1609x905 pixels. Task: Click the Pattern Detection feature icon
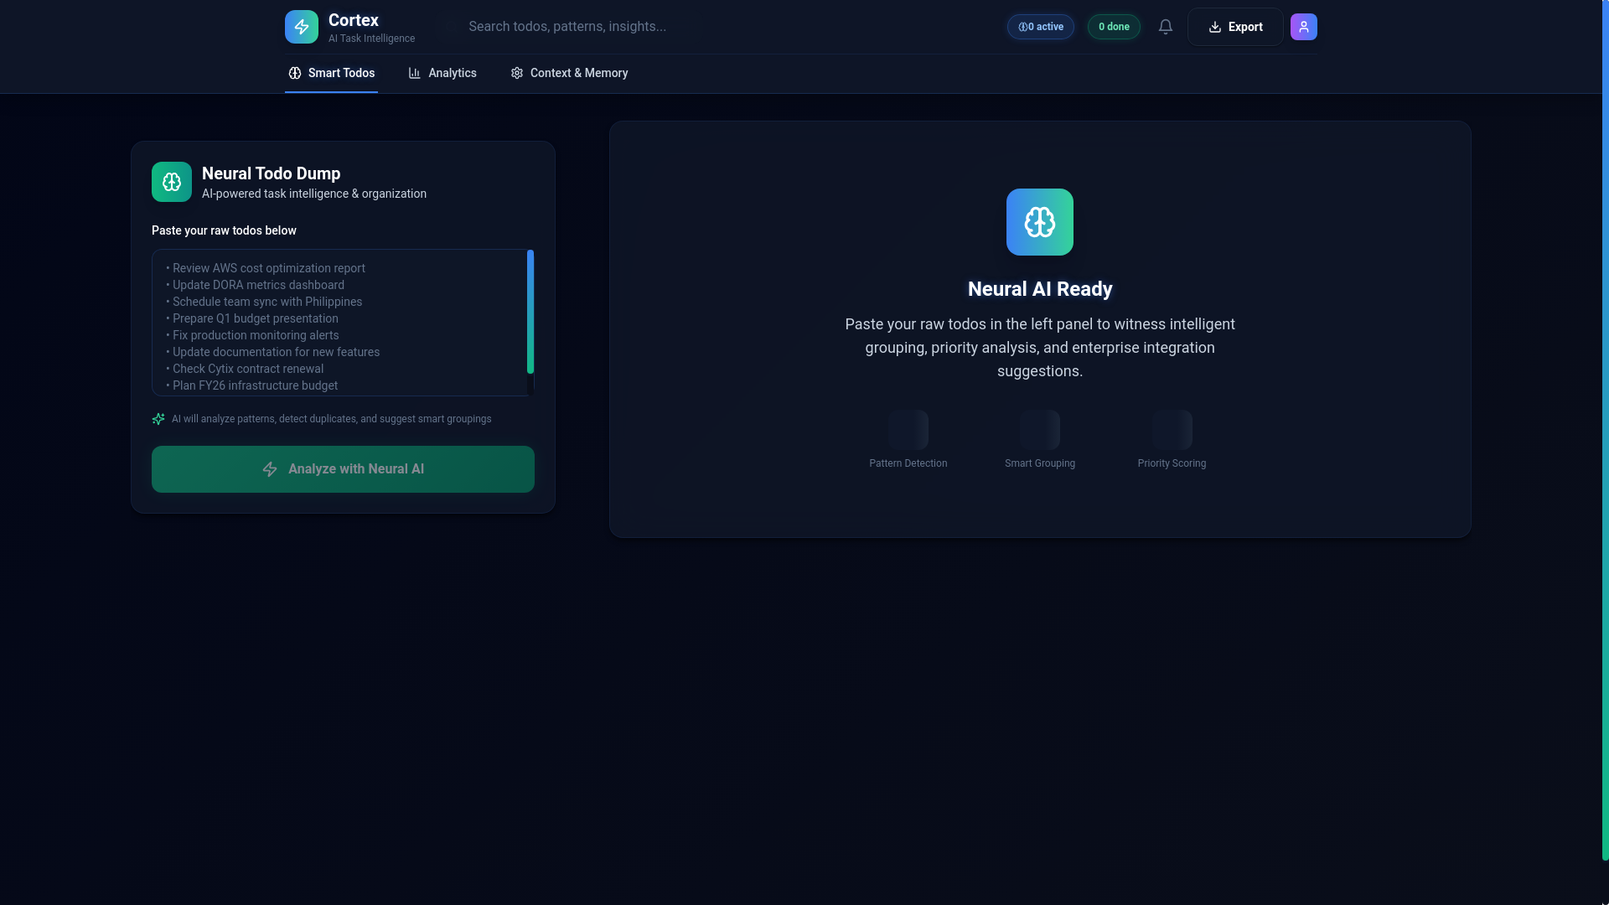pyautogui.click(x=908, y=430)
